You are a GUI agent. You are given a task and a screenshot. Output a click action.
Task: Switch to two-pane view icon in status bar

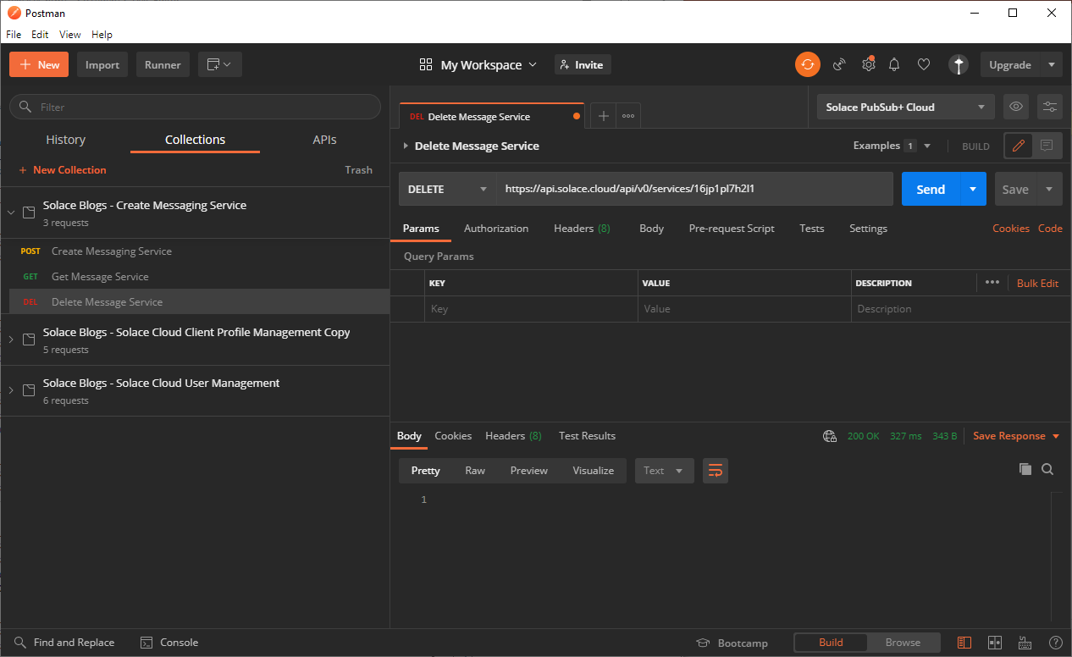(x=995, y=643)
